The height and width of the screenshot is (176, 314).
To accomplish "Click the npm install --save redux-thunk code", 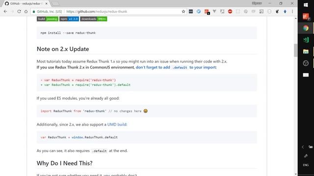I will (x=68, y=33).
